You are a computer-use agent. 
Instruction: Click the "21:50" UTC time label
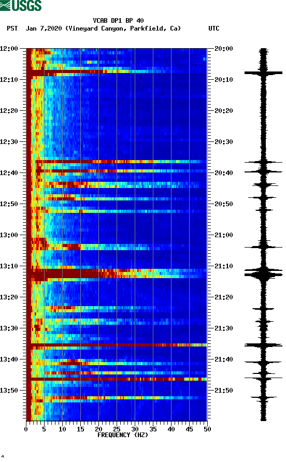(x=224, y=391)
